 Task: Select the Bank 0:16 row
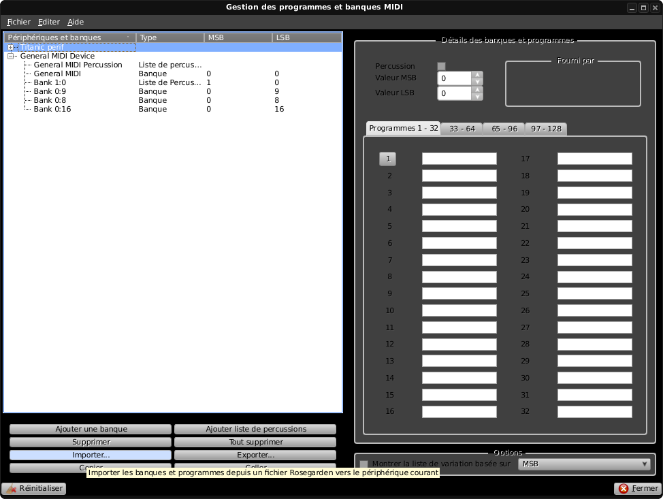click(172, 109)
